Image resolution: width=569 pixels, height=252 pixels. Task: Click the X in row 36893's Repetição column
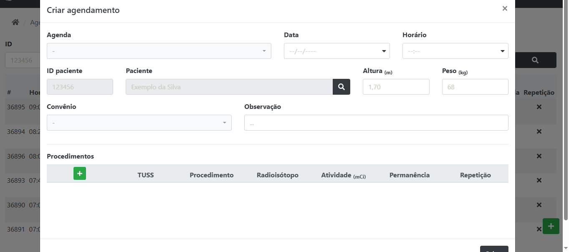click(539, 180)
